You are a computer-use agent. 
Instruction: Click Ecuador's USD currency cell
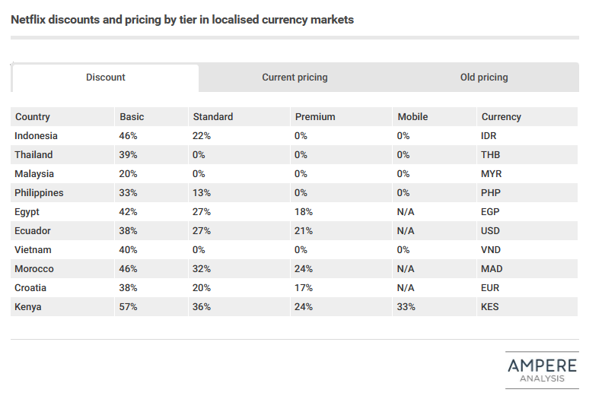pos(527,231)
